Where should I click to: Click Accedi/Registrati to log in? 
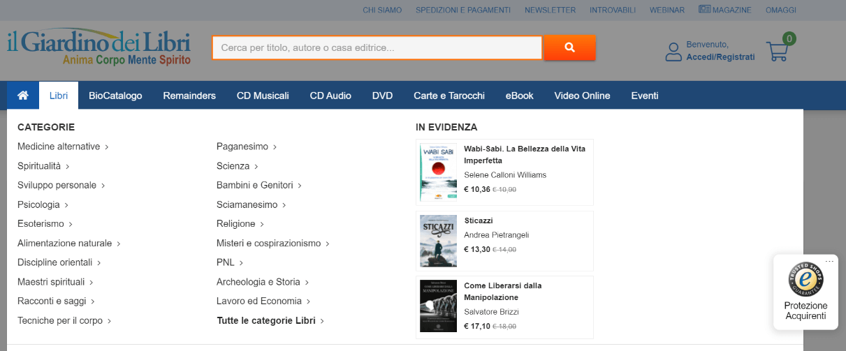pos(720,57)
